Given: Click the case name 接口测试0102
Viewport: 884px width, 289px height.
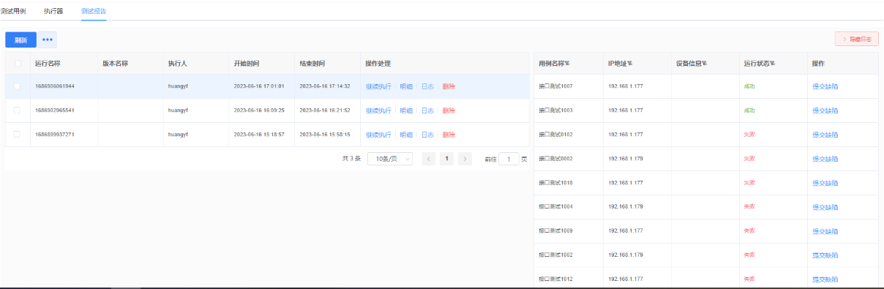Looking at the screenshot, I should click(x=555, y=135).
